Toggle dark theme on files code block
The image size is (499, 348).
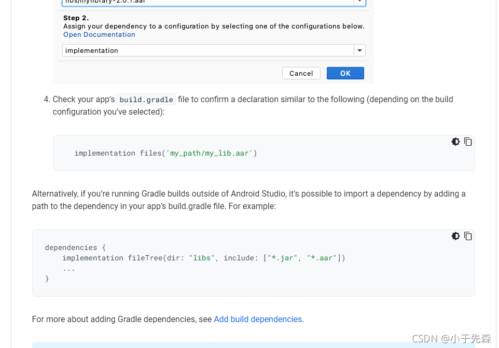[x=455, y=142]
